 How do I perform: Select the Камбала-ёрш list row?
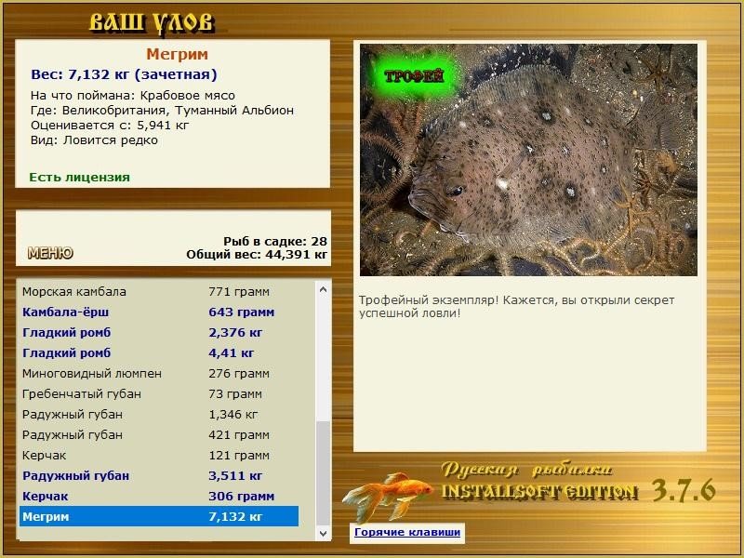pos(159,312)
